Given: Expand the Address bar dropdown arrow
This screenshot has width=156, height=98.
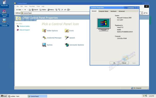Looking at the screenshot, I should point(142,13).
